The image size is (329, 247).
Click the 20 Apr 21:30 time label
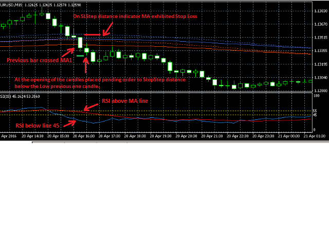[x=212, y=136]
